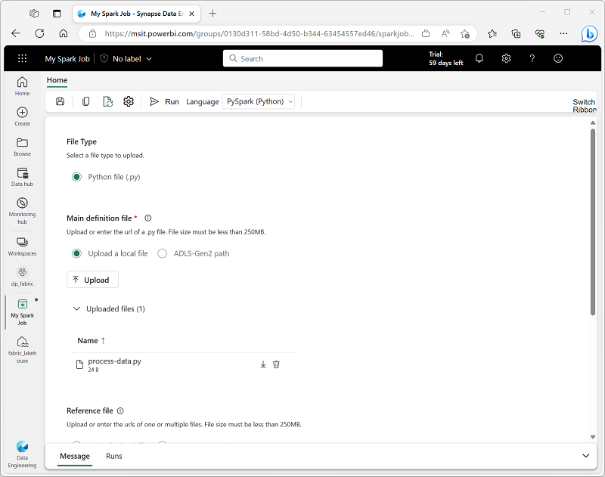Run the Spark job
The height and width of the screenshot is (477, 605).
coord(164,101)
